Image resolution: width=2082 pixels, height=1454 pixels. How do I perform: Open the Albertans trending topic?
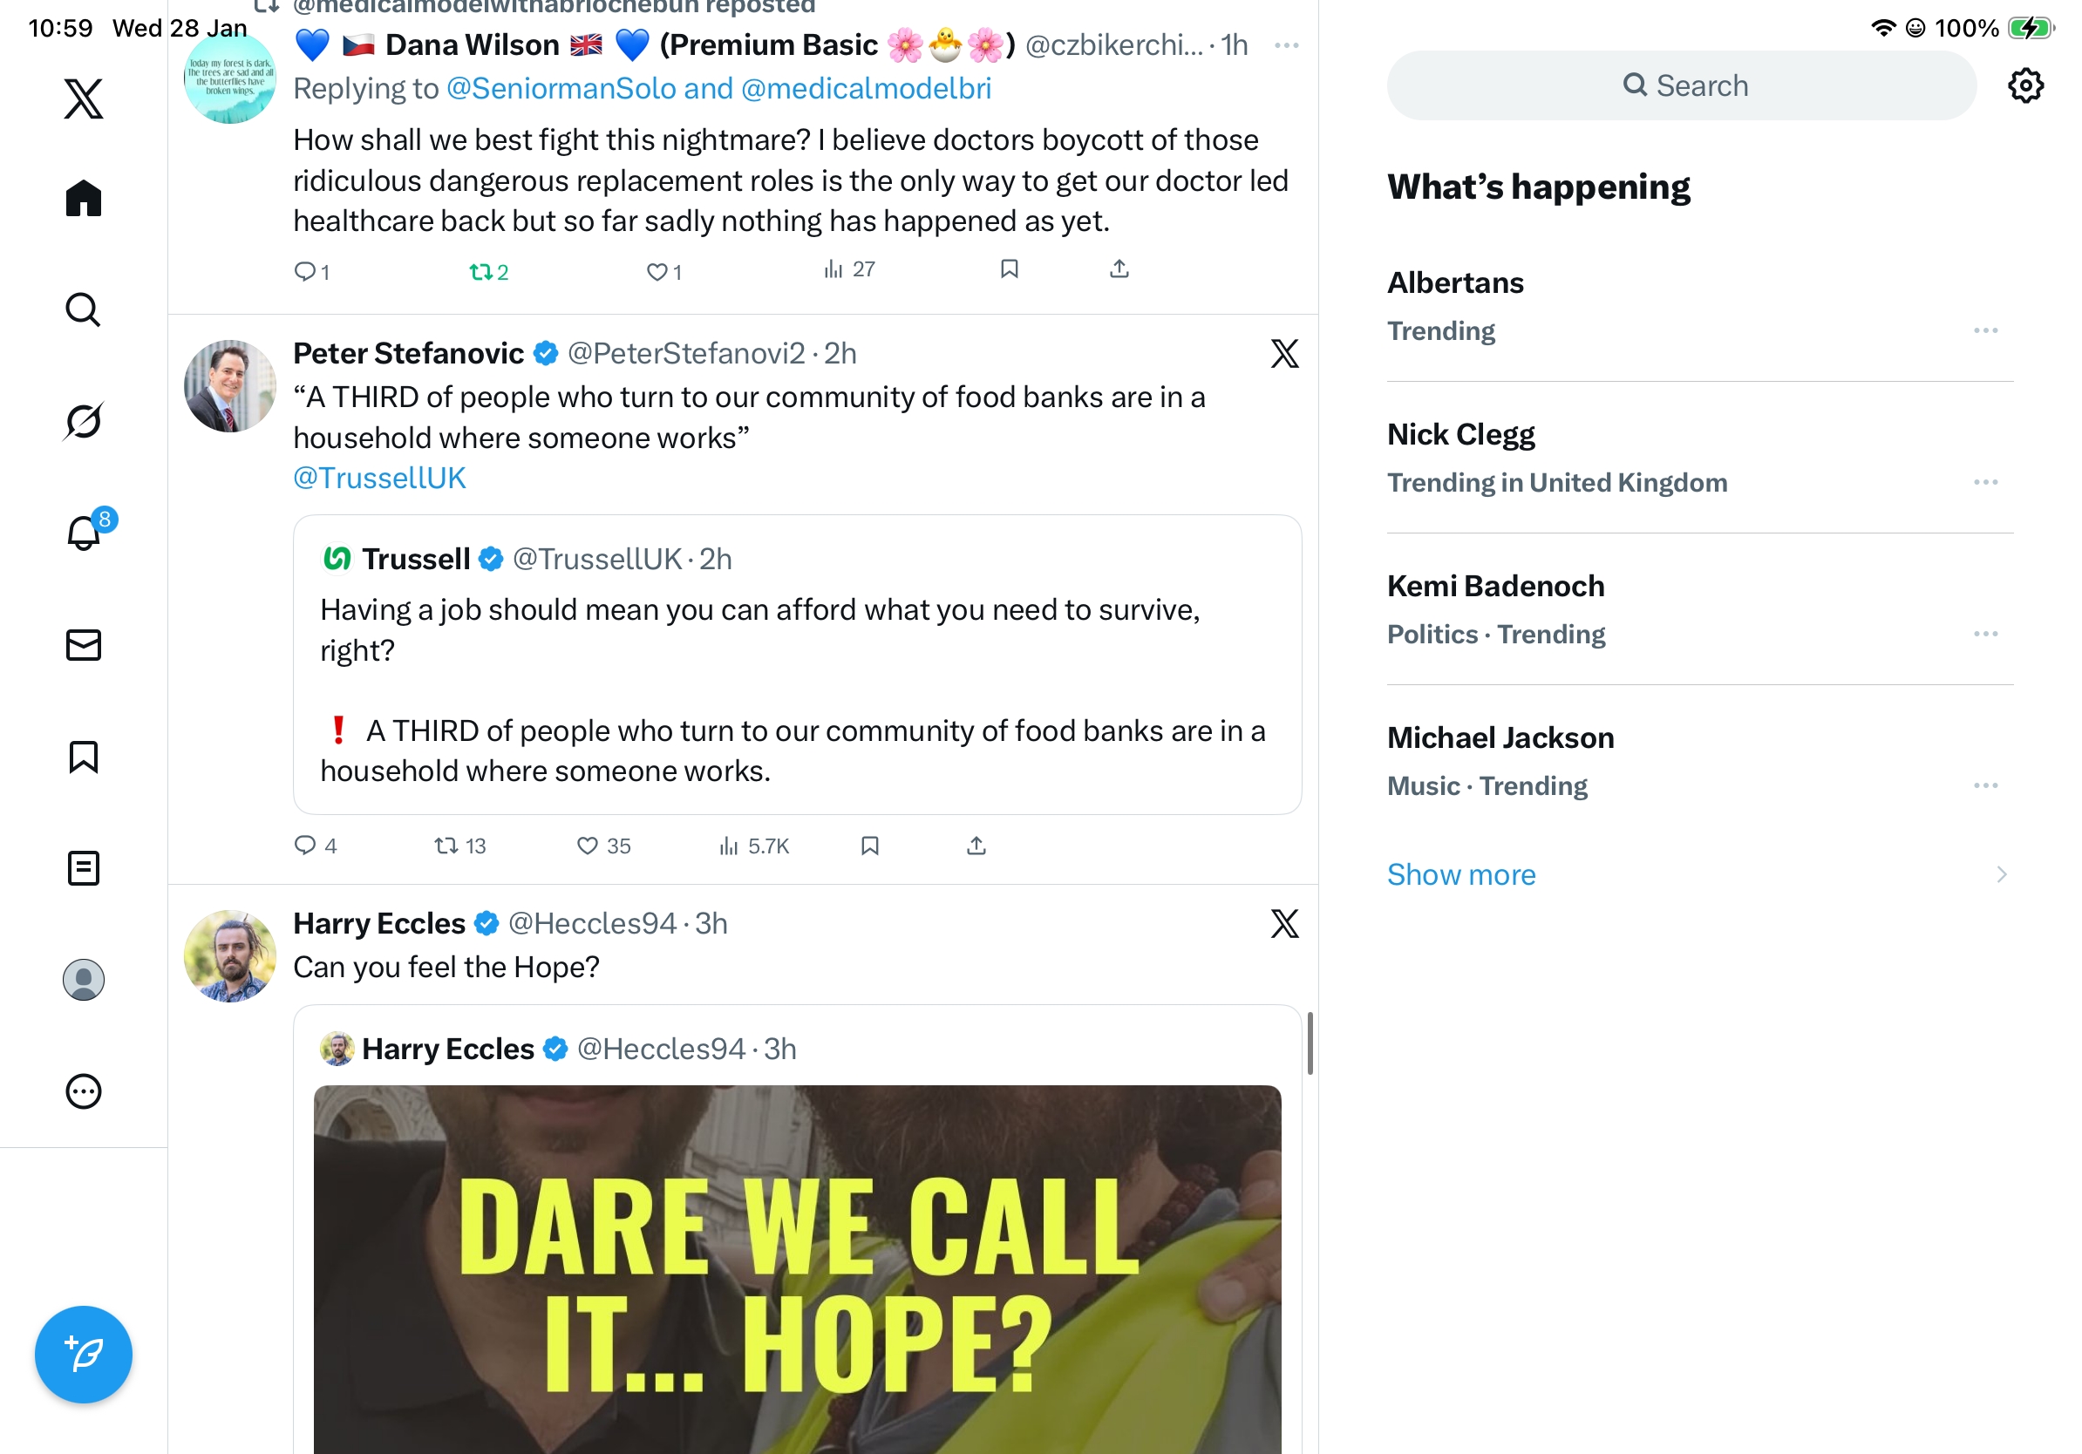pos(1454,282)
